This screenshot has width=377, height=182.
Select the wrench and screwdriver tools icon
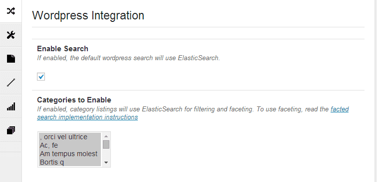[11, 35]
